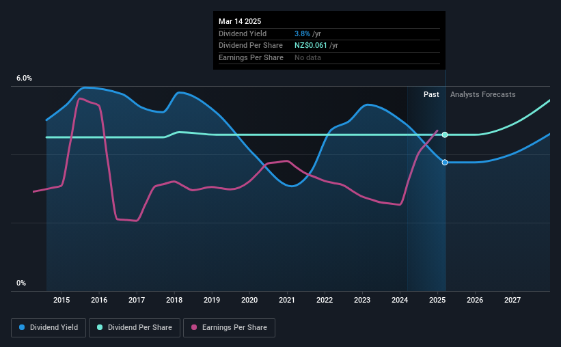
Task: Click the 2023 x-axis label
Action: click(x=362, y=300)
